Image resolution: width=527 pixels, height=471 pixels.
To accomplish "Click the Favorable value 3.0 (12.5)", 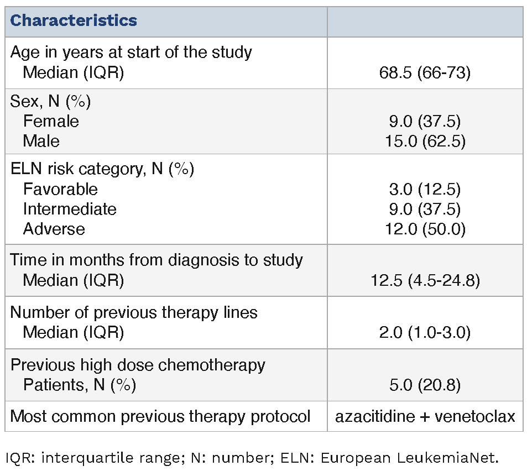I will 425,189.
